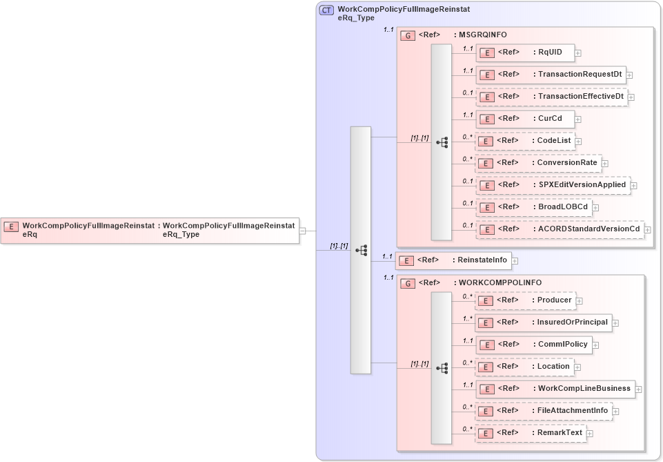The height and width of the screenshot is (462, 663).
Task: Select the E icon of TransactionEffectiveDt element
Action: click(x=486, y=97)
